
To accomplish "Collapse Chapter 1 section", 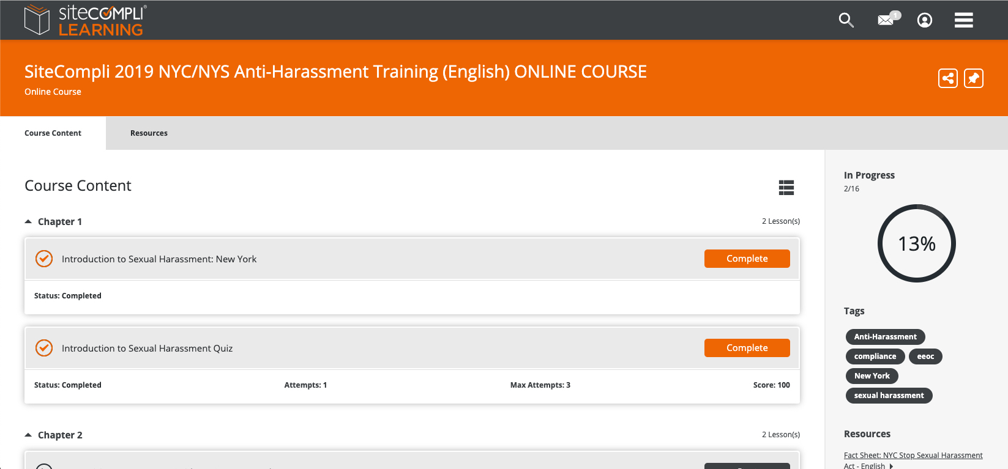I will click(x=28, y=221).
